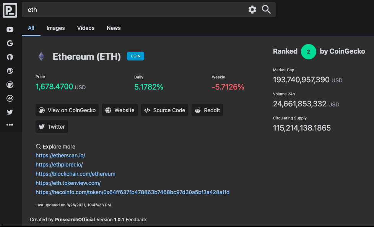The width and height of the screenshot is (374, 227).
Task: Click the Ethereum (ETH) heading
Action: click(x=86, y=57)
